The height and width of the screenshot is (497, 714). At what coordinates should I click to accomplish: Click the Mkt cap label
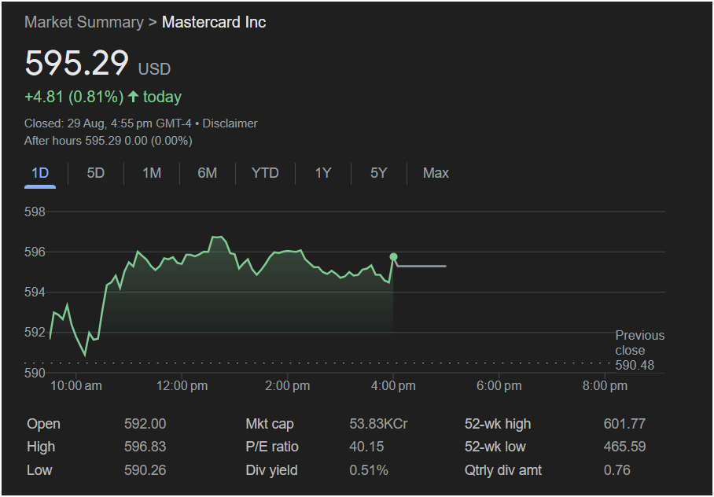click(x=270, y=424)
